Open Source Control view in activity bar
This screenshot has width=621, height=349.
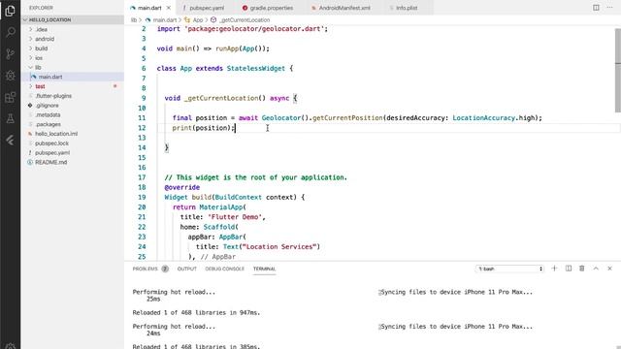pyautogui.click(x=11, y=54)
